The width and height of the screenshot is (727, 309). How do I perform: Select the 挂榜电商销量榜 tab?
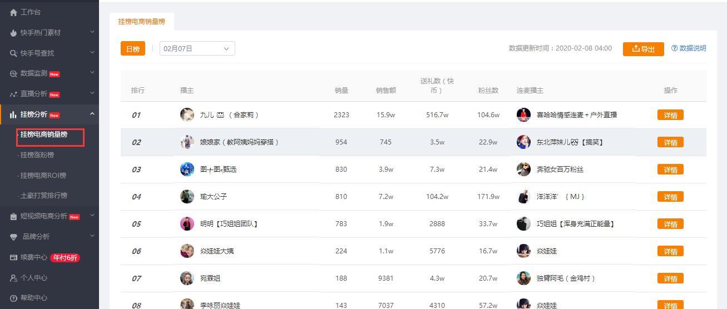141,22
